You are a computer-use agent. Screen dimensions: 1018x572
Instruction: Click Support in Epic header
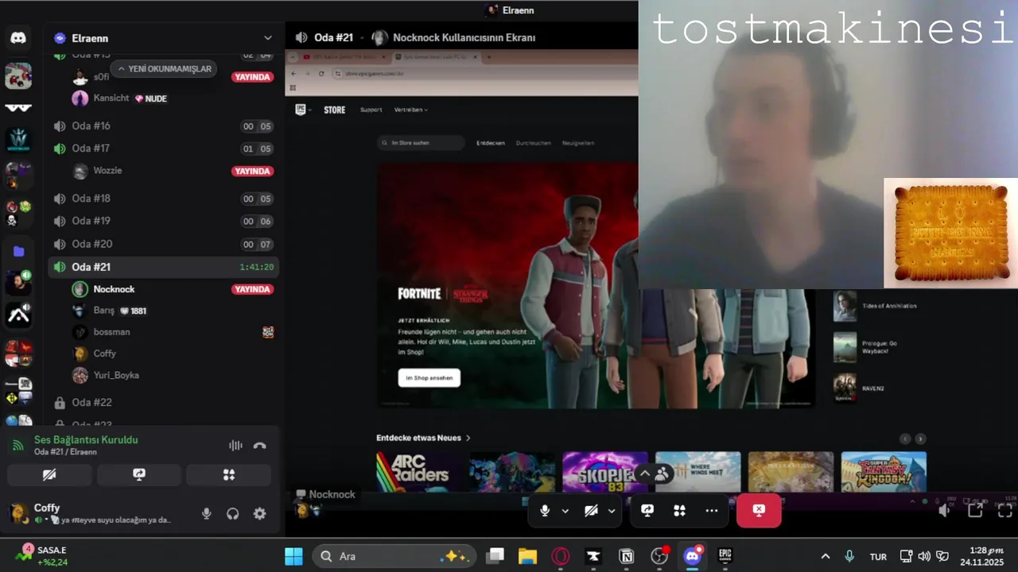click(371, 110)
